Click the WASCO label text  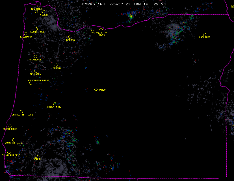point(101,35)
